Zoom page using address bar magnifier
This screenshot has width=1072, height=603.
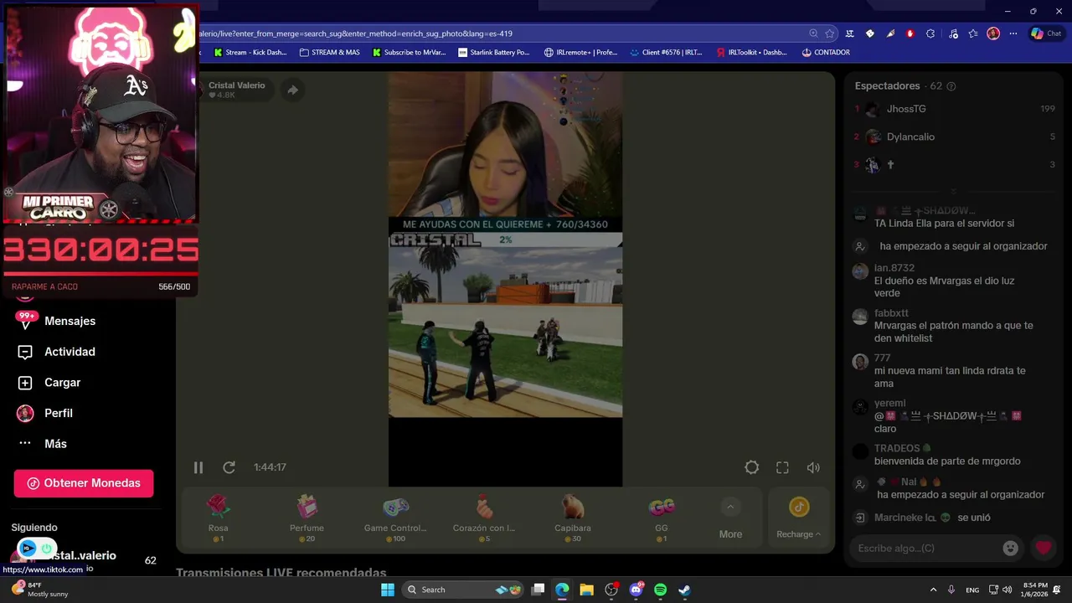tap(813, 33)
